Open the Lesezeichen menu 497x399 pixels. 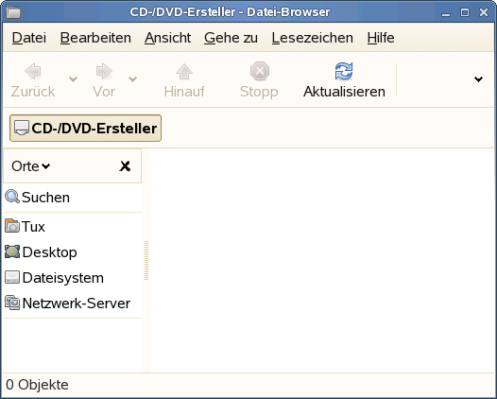(x=312, y=38)
